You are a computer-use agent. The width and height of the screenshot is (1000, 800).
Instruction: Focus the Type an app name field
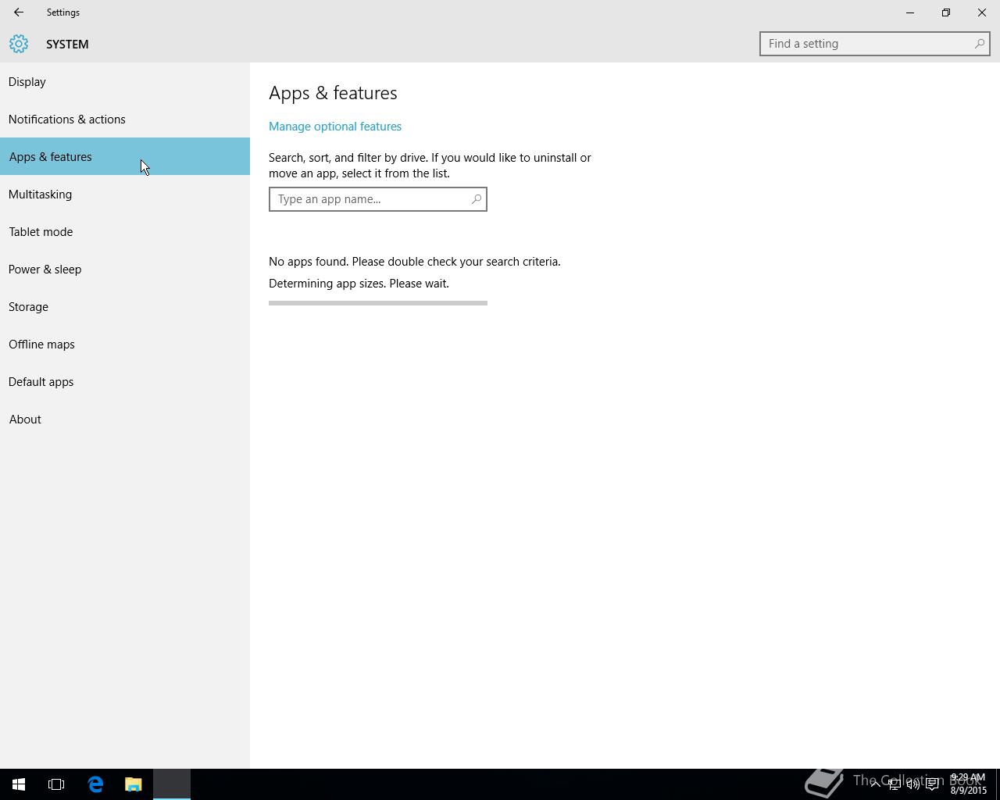coord(378,199)
